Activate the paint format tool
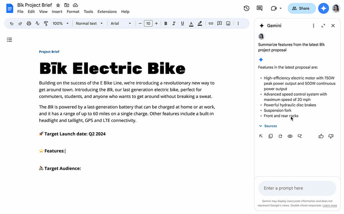Viewport: 344px width, 214px height. click(46, 23)
